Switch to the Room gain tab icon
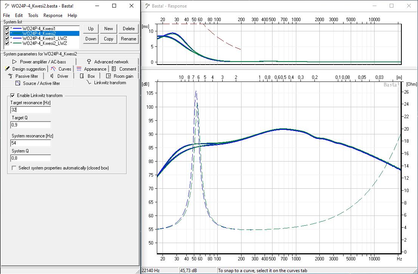This screenshot has height=274, width=418. pyautogui.click(x=108, y=76)
